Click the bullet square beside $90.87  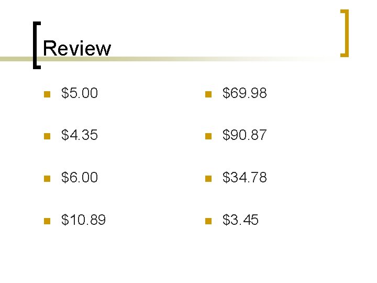click(208, 136)
